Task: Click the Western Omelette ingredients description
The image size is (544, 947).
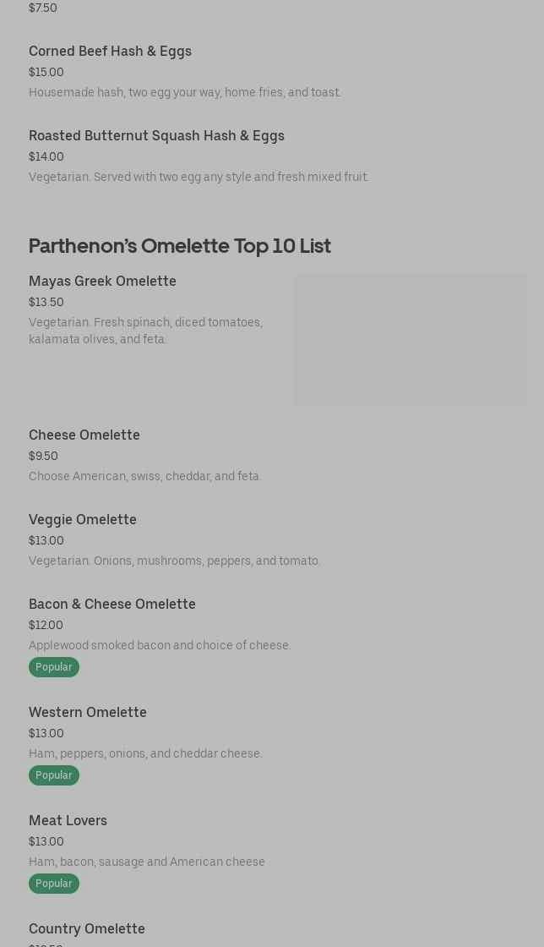Action: (x=145, y=753)
